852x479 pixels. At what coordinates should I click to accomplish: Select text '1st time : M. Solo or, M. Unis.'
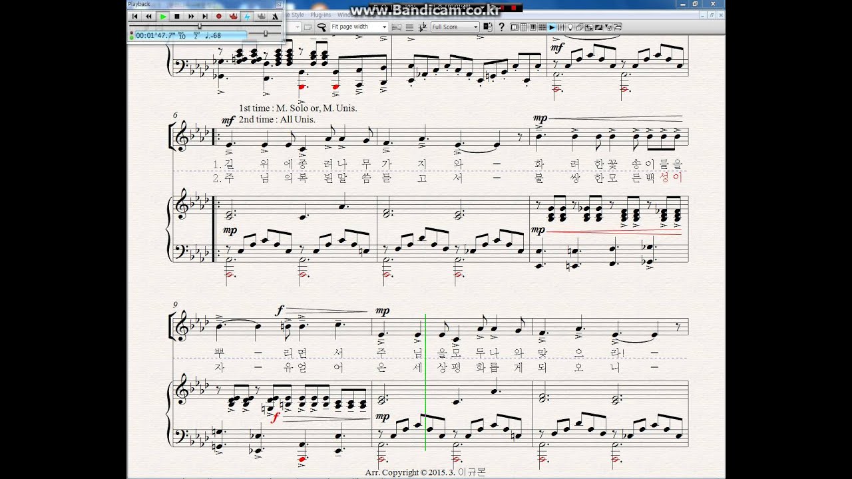point(298,108)
